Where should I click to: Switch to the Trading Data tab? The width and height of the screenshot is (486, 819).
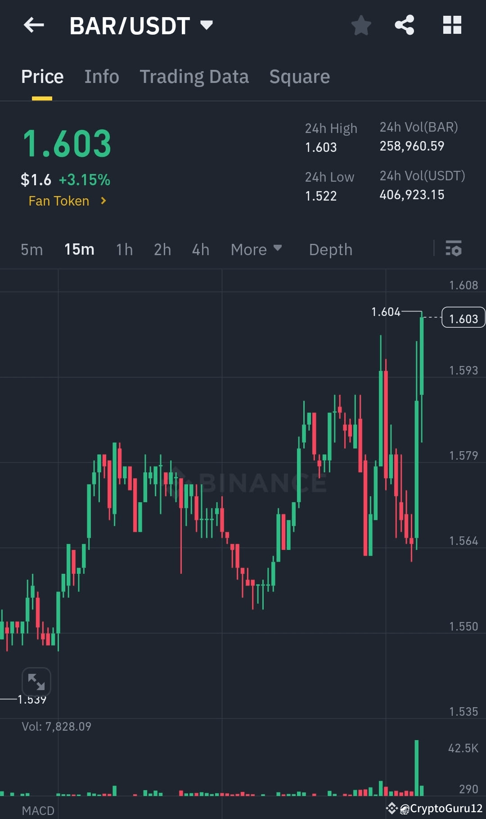pyautogui.click(x=194, y=77)
